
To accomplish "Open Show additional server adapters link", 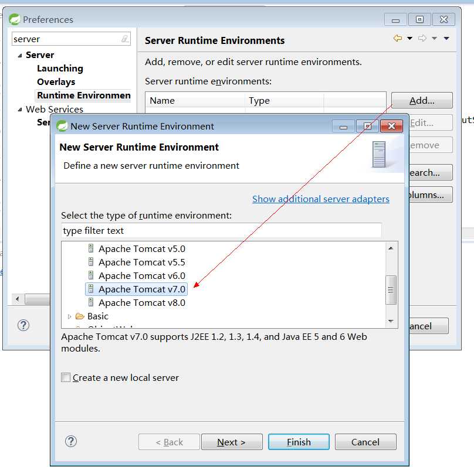I will coord(321,199).
